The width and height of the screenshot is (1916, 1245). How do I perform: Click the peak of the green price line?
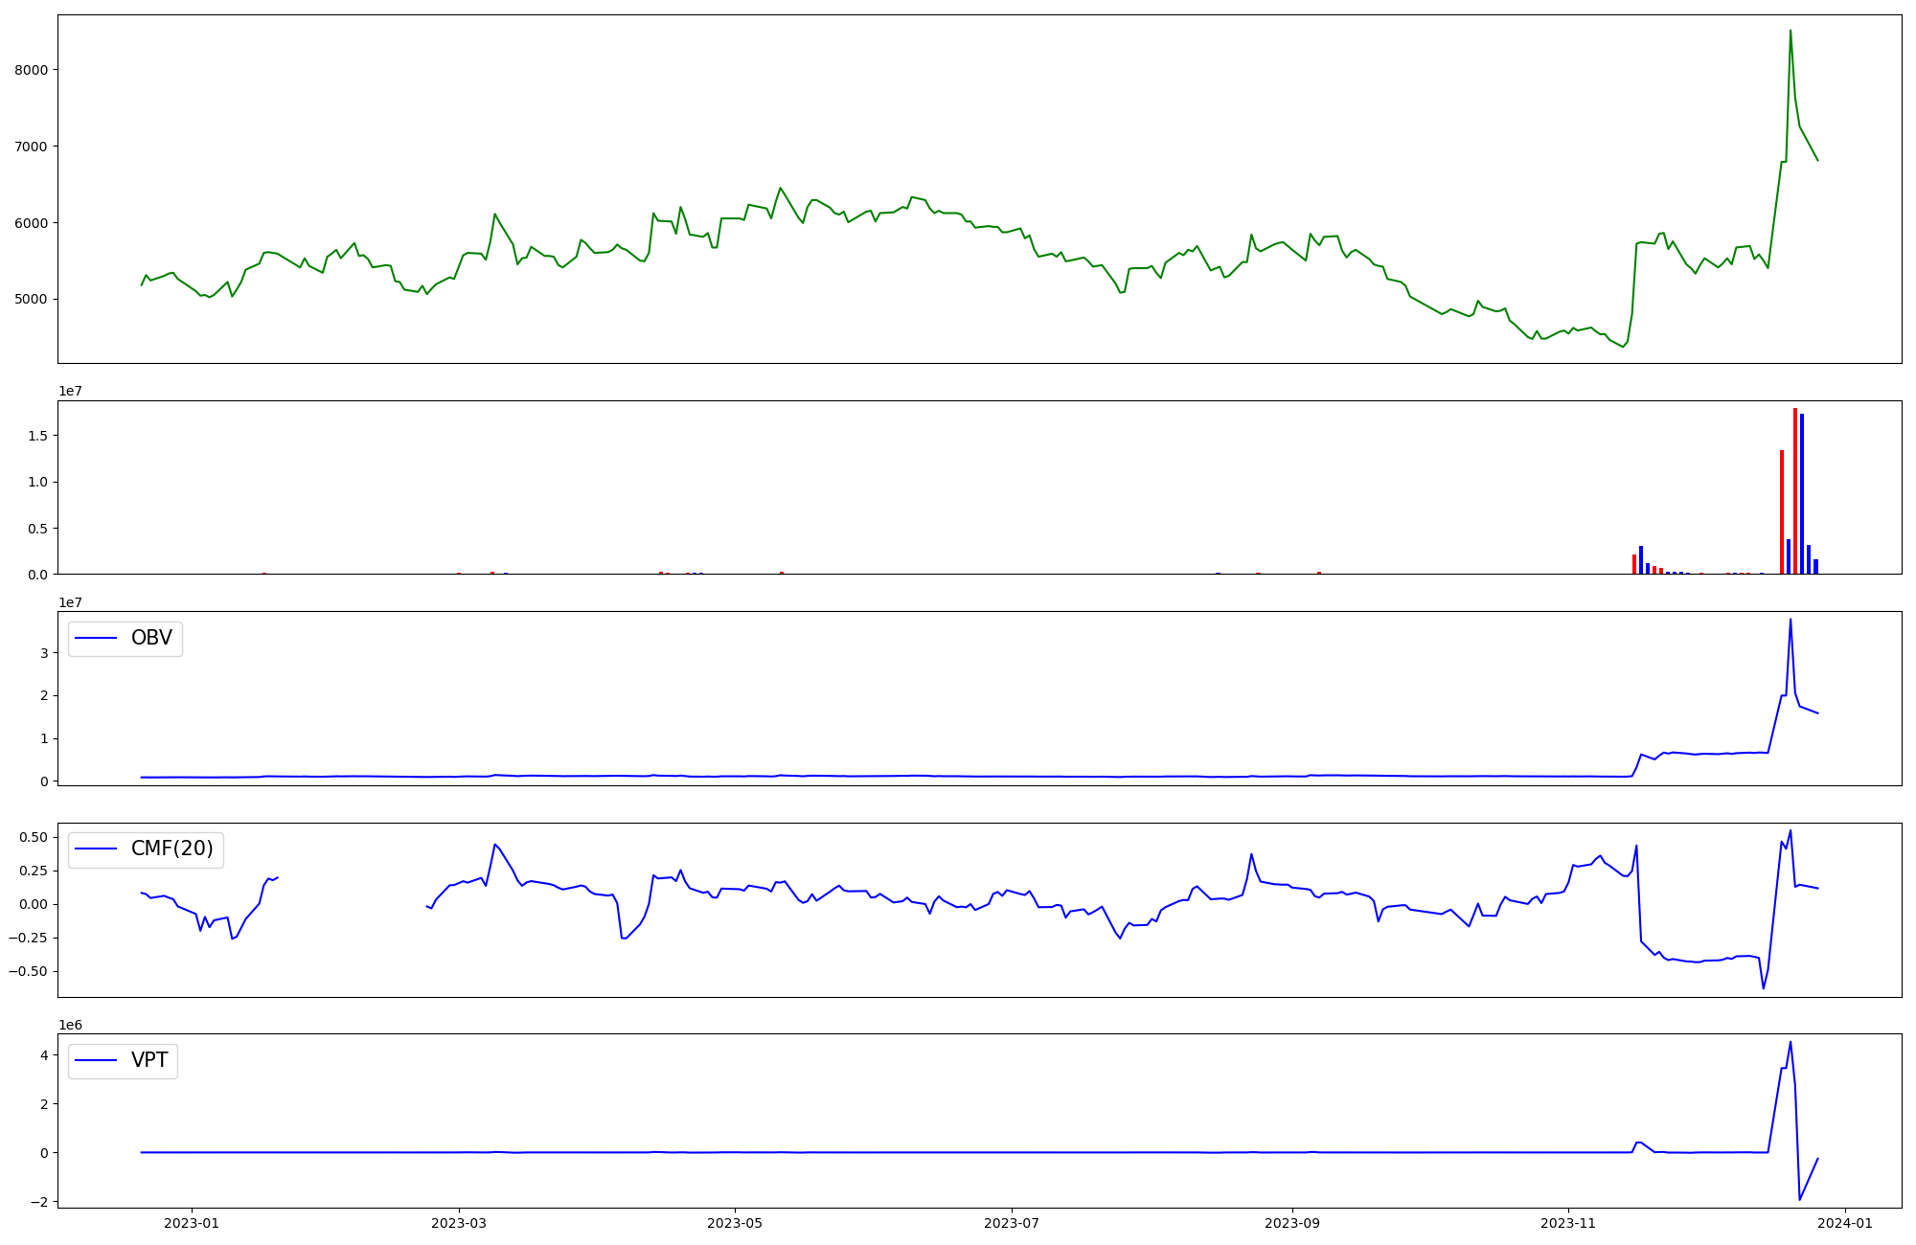tap(1791, 32)
